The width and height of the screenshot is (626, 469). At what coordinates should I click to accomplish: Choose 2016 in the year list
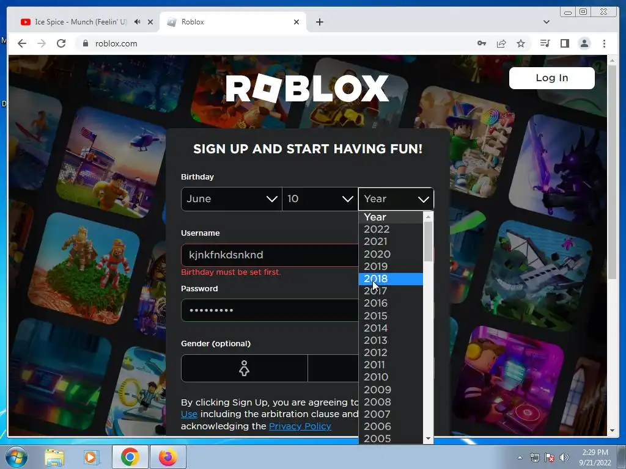pyautogui.click(x=391, y=304)
